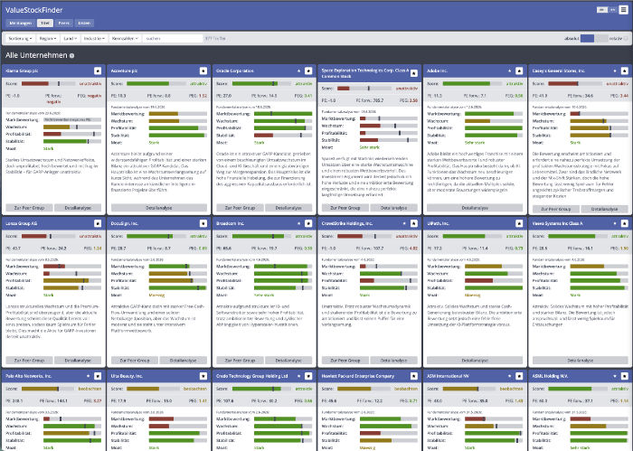This screenshot has width=633, height=451.
Task: Switch to the Listen tab
Action: 84,23
